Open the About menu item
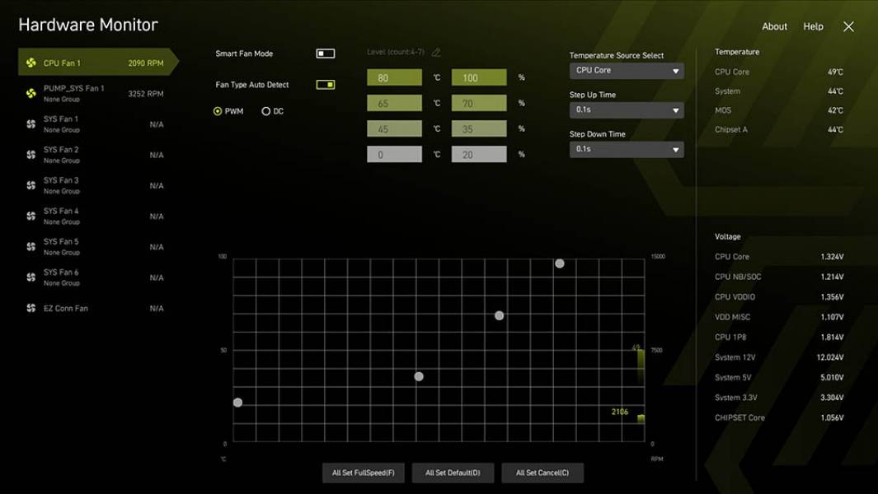This screenshot has height=494, width=878. point(774,26)
